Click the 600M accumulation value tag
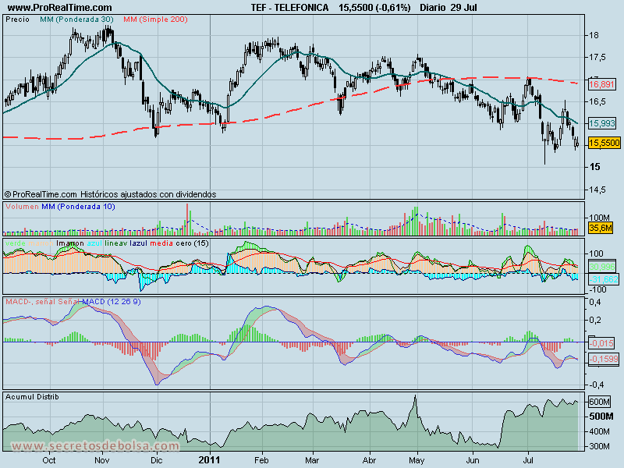Screen dimensions: 624x468 point(599,402)
